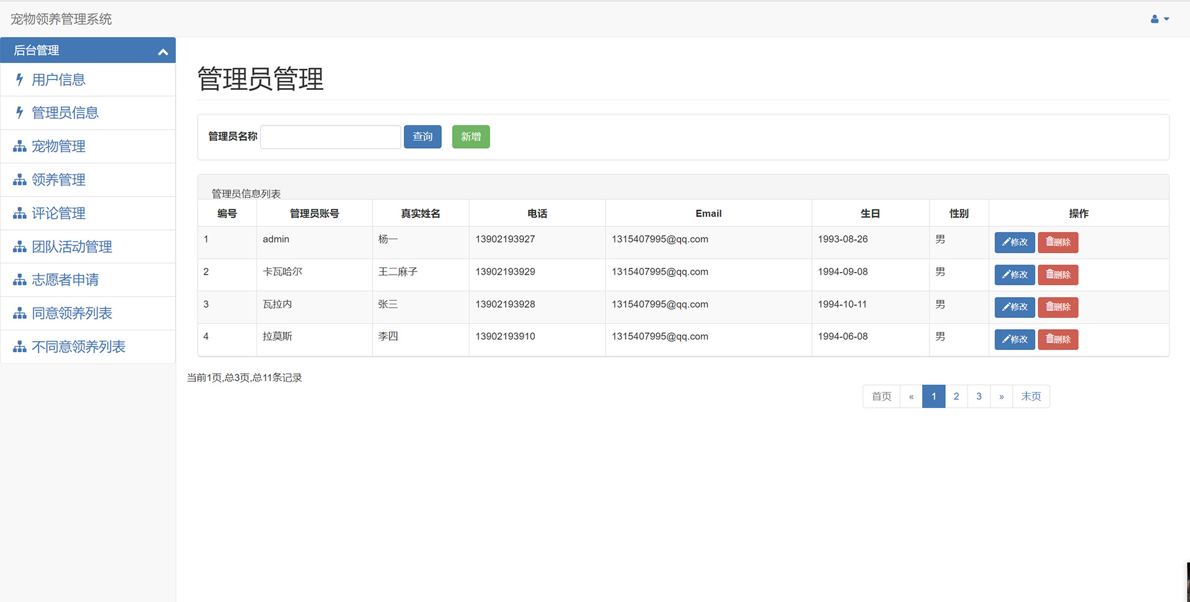1190x602 pixels.
Task: Collapse the 后台管理 sidebar section
Action: [x=163, y=52]
